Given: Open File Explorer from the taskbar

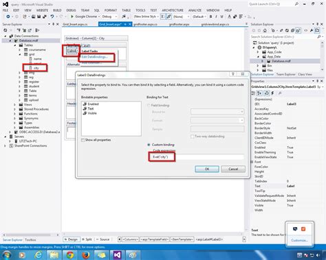Looking at the screenshot, I should click(54, 255).
